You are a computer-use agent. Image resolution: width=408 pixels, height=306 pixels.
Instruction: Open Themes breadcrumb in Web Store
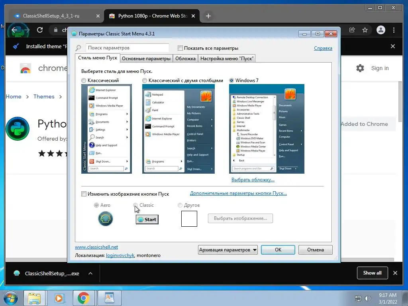[x=44, y=96]
